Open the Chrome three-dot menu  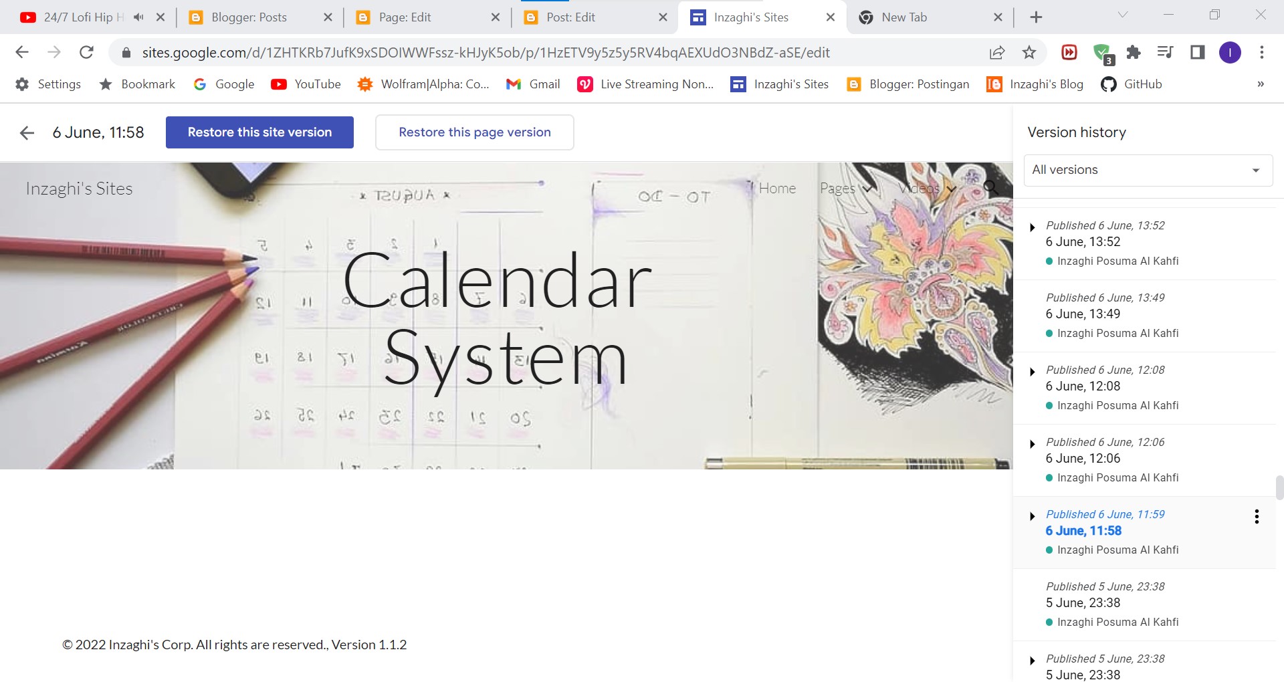pos(1262,52)
